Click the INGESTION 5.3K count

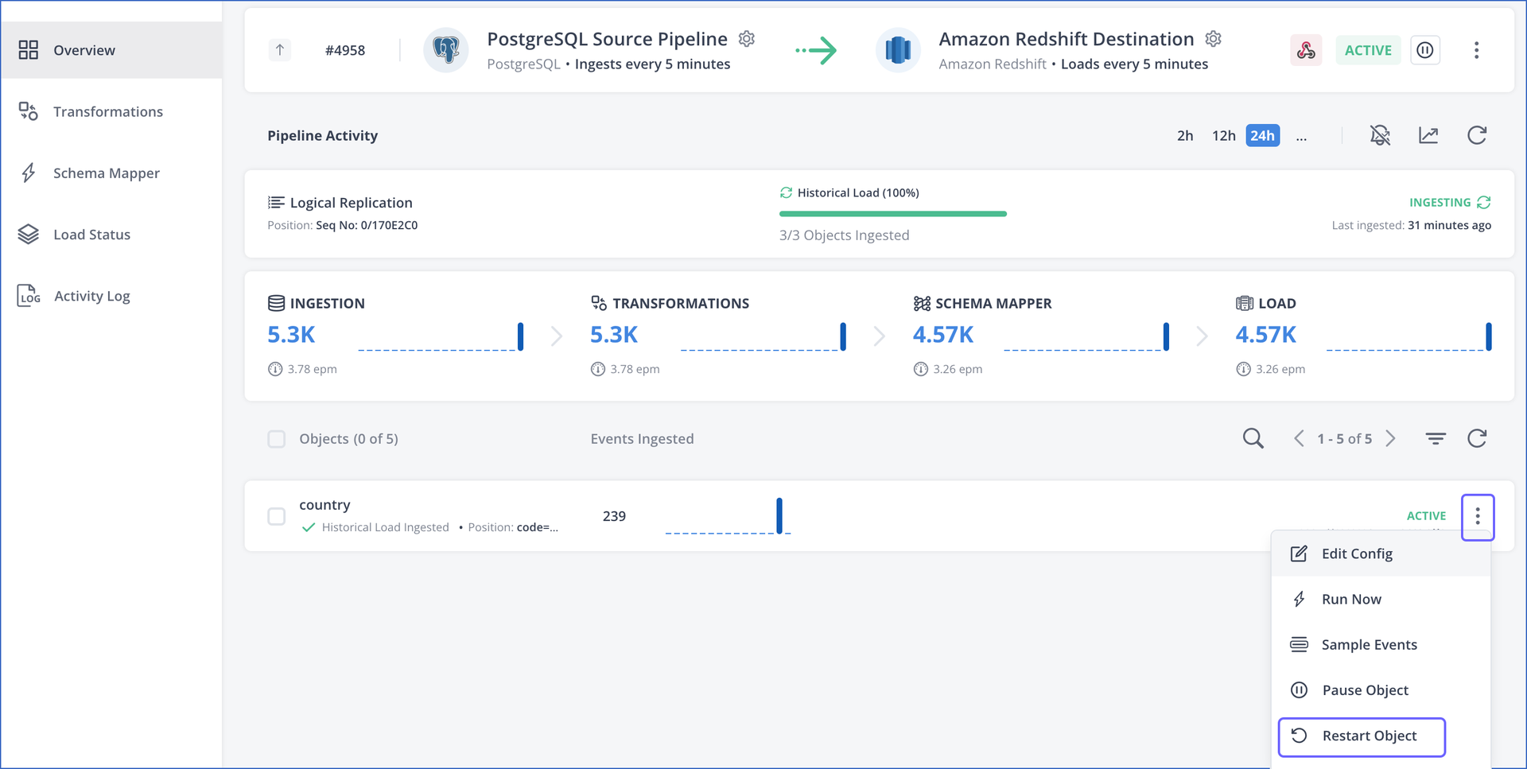click(x=291, y=335)
